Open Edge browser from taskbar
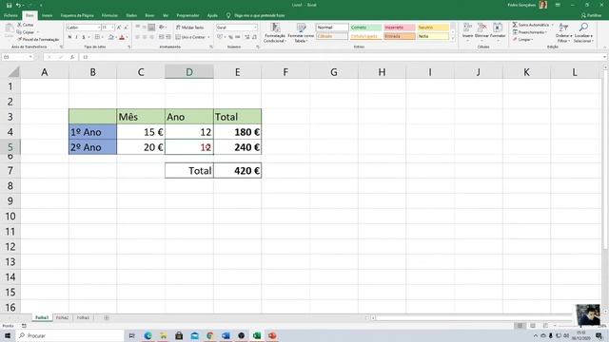Screen dimensions: 609x342 pos(148,335)
